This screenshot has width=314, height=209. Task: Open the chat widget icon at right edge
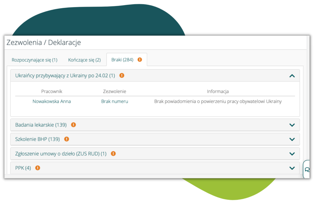(307, 170)
